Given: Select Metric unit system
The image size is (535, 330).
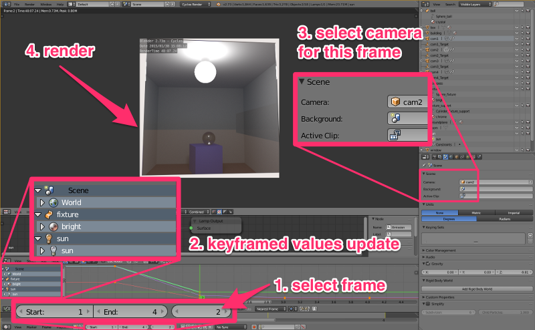Looking at the screenshot, I should pyautogui.click(x=476, y=212).
